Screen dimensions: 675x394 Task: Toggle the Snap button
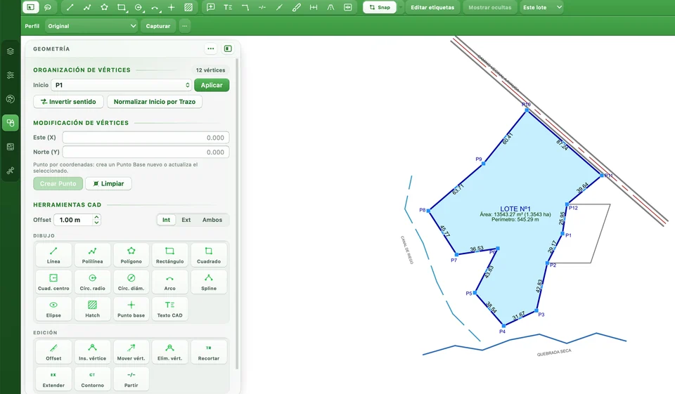(379, 7)
